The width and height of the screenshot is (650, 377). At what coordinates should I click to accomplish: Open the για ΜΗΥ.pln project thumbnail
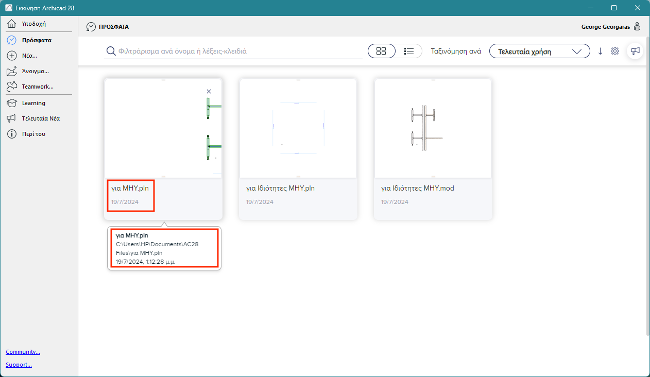[x=163, y=128]
